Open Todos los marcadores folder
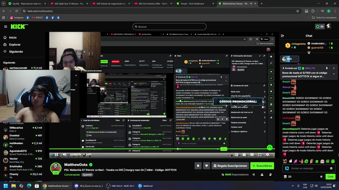This screenshot has height=190, width=339. point(324,18)
